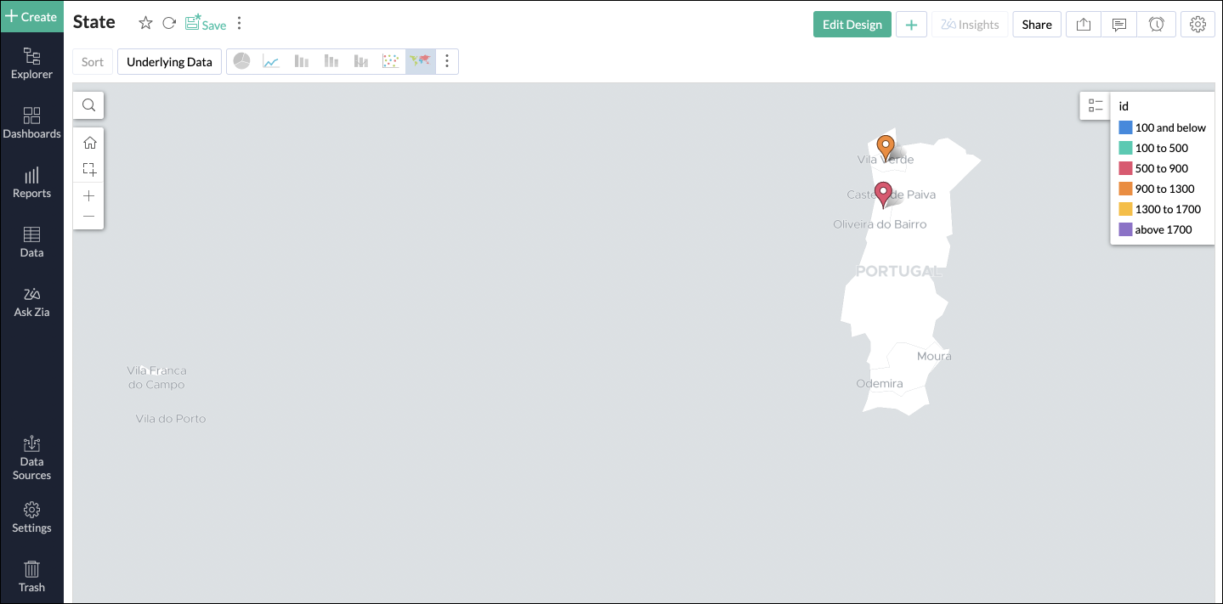The width and height of the screenshot is (1223, 604).
Task: Open the more chart types menu
Action: [448, 60]
